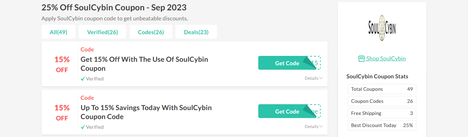Click the Details chevron arrow of the first coupon
The image size is (468, 137).
pyautogui.click(x=321, y=78)
